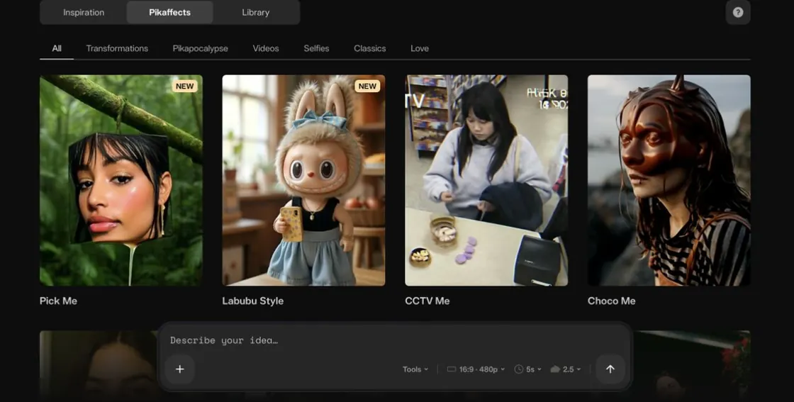Filter by Transformations category
Viewport: 794px width, 402px height.
pos(117,49)
